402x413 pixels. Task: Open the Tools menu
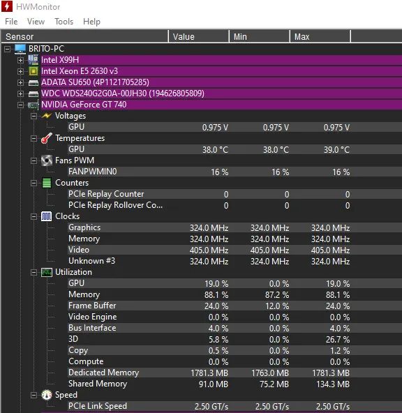(64, 22)
